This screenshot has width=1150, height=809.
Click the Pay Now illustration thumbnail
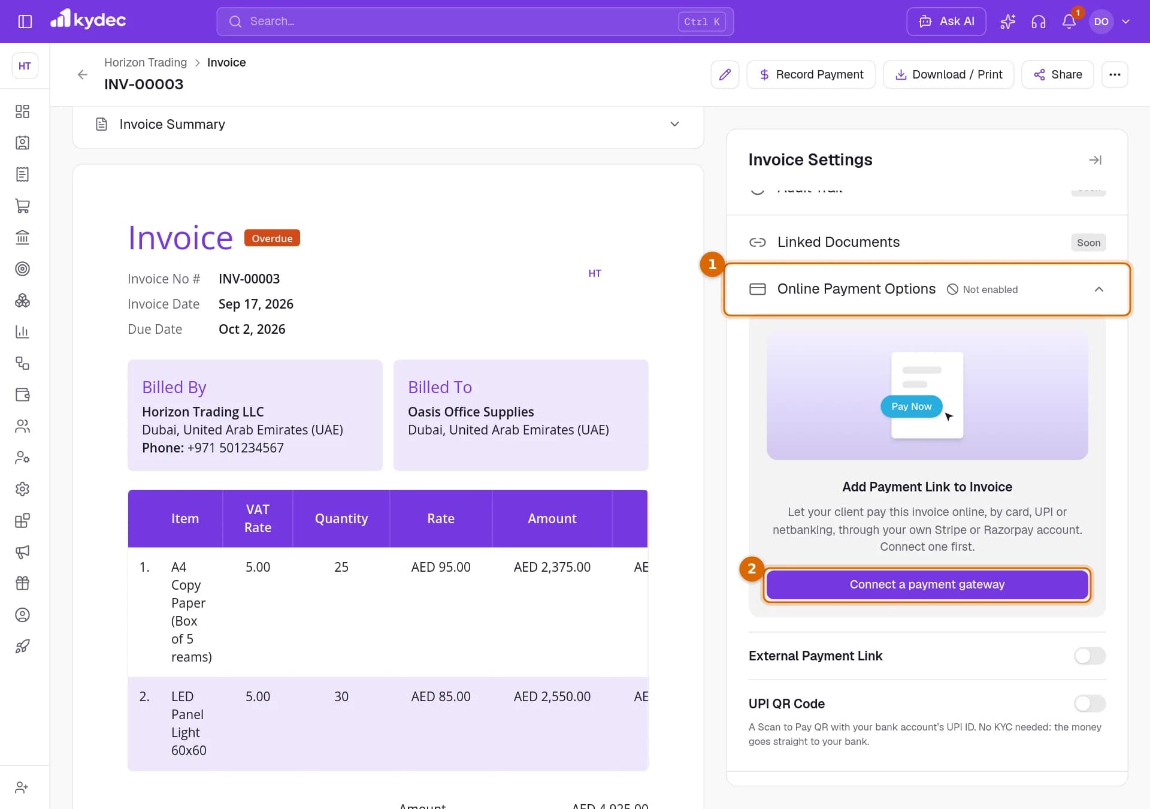click(927, 395)
